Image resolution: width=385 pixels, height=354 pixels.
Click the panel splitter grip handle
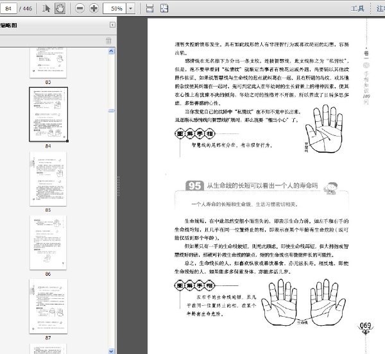point(118,186)
